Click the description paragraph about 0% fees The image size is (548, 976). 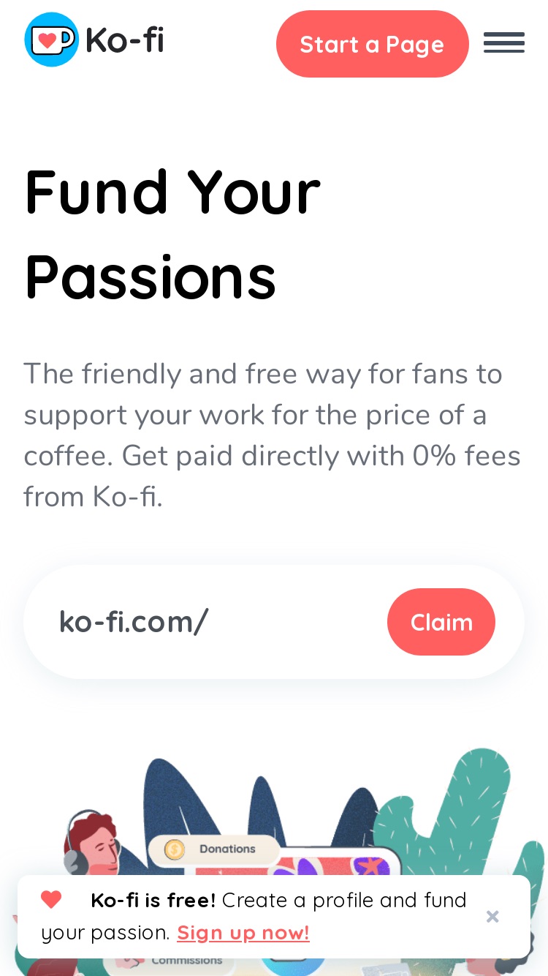272,435
